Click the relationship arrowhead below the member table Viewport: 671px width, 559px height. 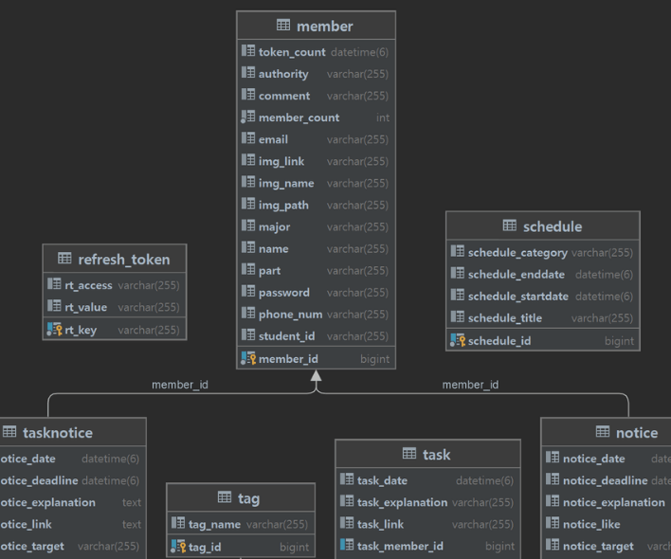316,376
